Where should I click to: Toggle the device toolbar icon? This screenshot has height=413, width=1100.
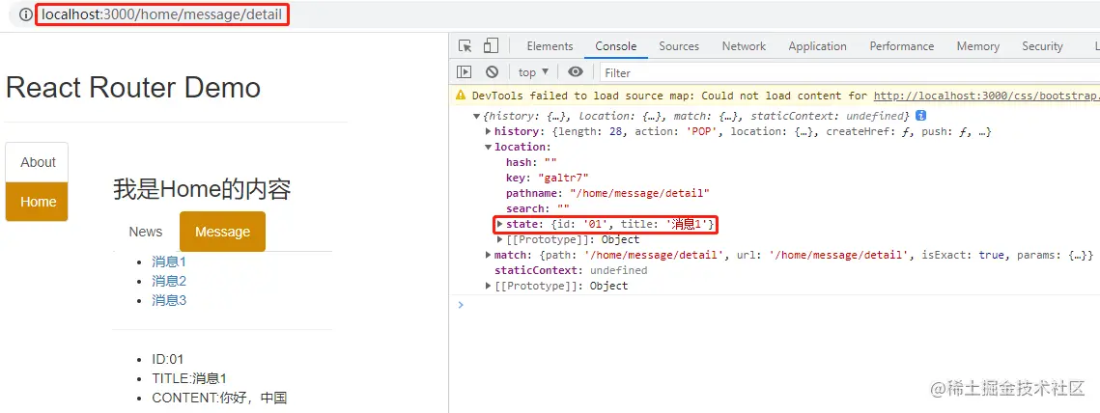491,46
